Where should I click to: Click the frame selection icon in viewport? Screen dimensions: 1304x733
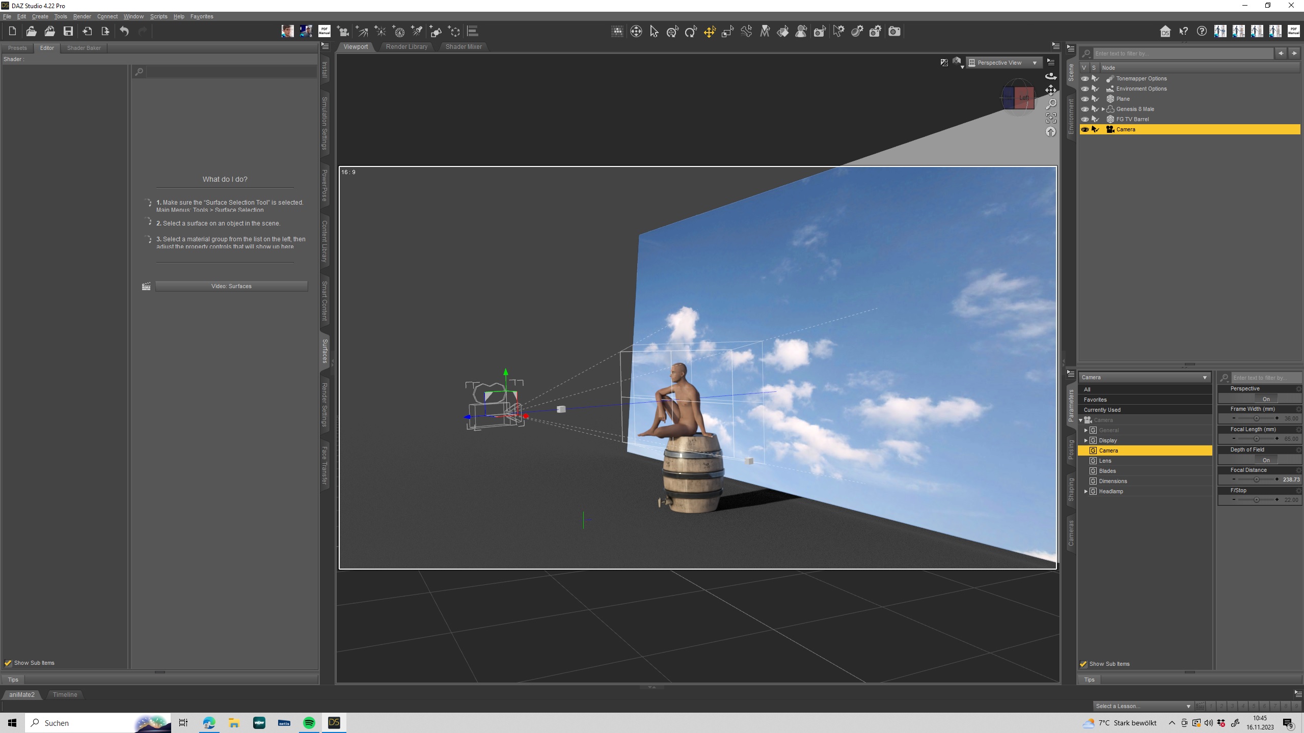pos(1051,118)
